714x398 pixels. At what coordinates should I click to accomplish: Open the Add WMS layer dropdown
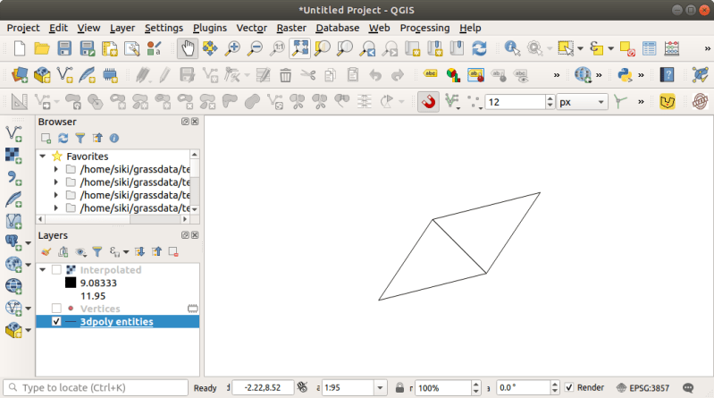(29, 265)
